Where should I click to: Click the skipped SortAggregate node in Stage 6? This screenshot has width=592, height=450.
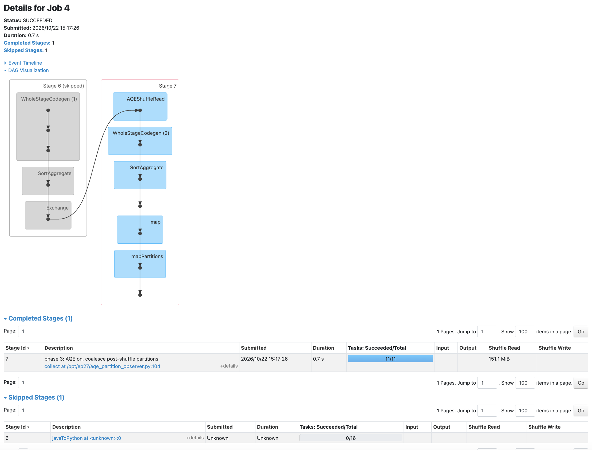coord(48,181)
